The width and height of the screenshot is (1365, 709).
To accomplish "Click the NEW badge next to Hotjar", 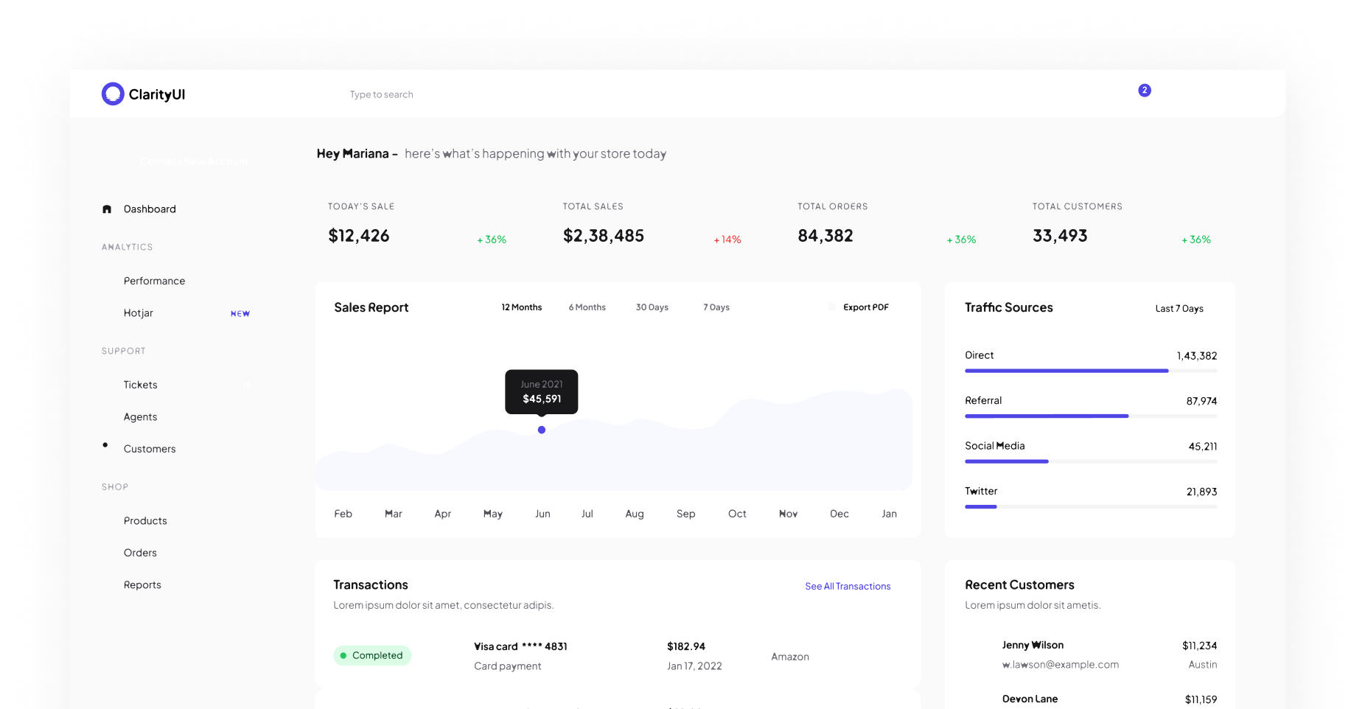I will (x=240, y=314).
